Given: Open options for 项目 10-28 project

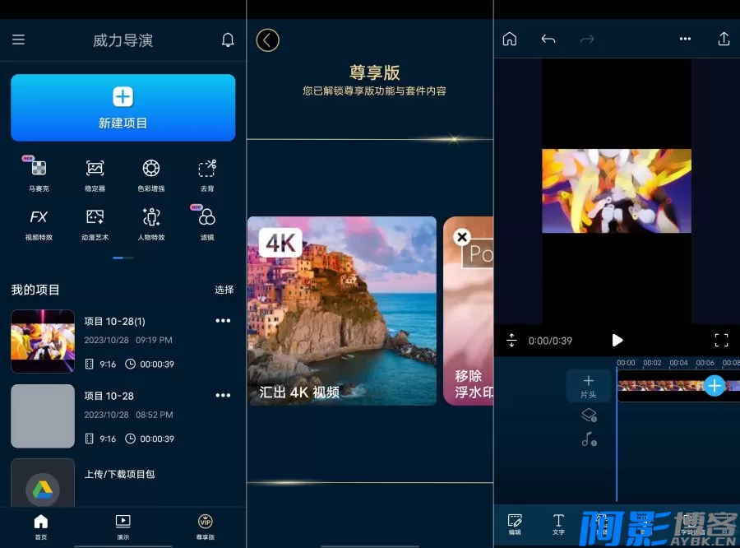Looking at the screenshot, I should click(x=223, y=396).
